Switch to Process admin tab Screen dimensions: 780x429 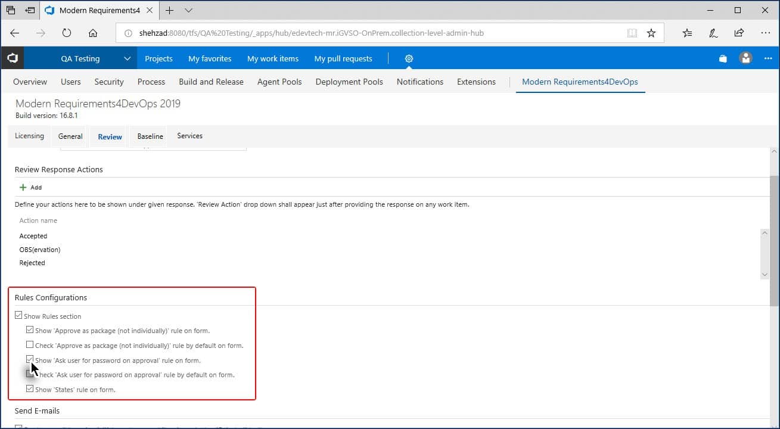pos(151,82)
